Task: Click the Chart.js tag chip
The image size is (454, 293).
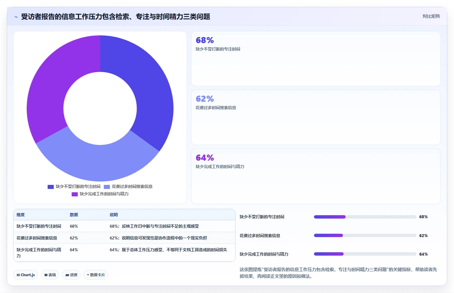Action: pos(26,275)
